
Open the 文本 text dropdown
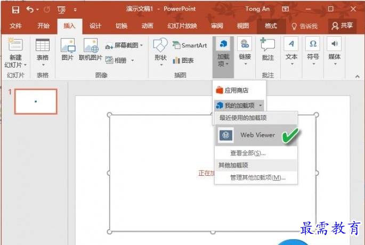[291, 52]
